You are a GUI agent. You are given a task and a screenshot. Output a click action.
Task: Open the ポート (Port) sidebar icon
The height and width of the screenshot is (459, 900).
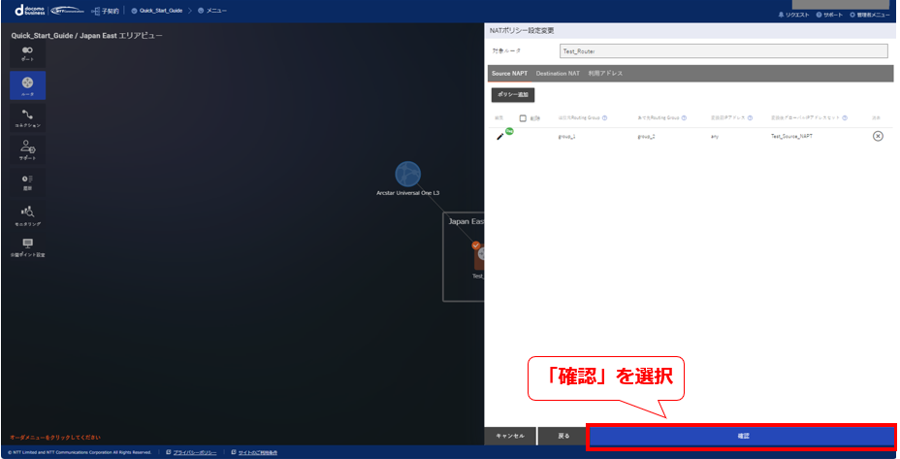coord(27,53)
